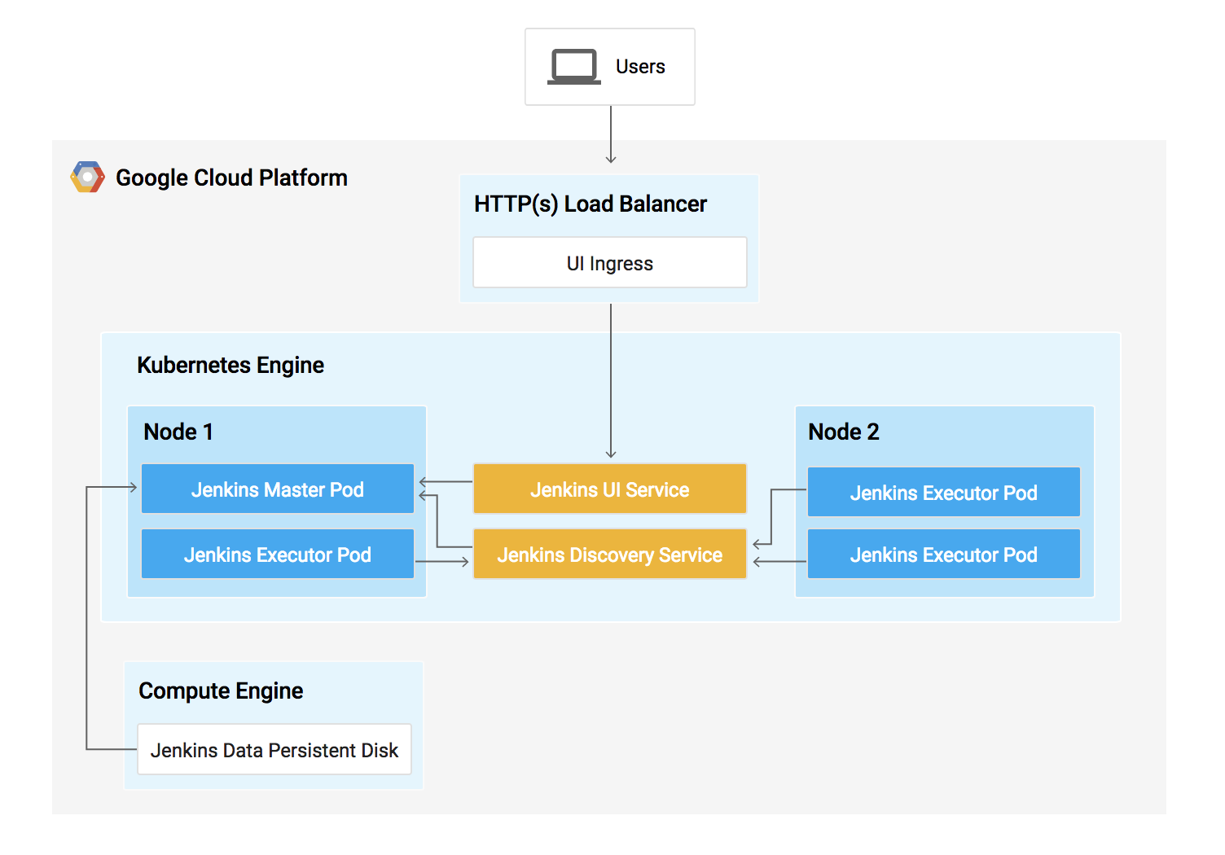Image resolution: width=1225 pixels, height=855 pixels.
Task: Select the HTTP(s) Load Balancer heading
Action: point(591,204)
